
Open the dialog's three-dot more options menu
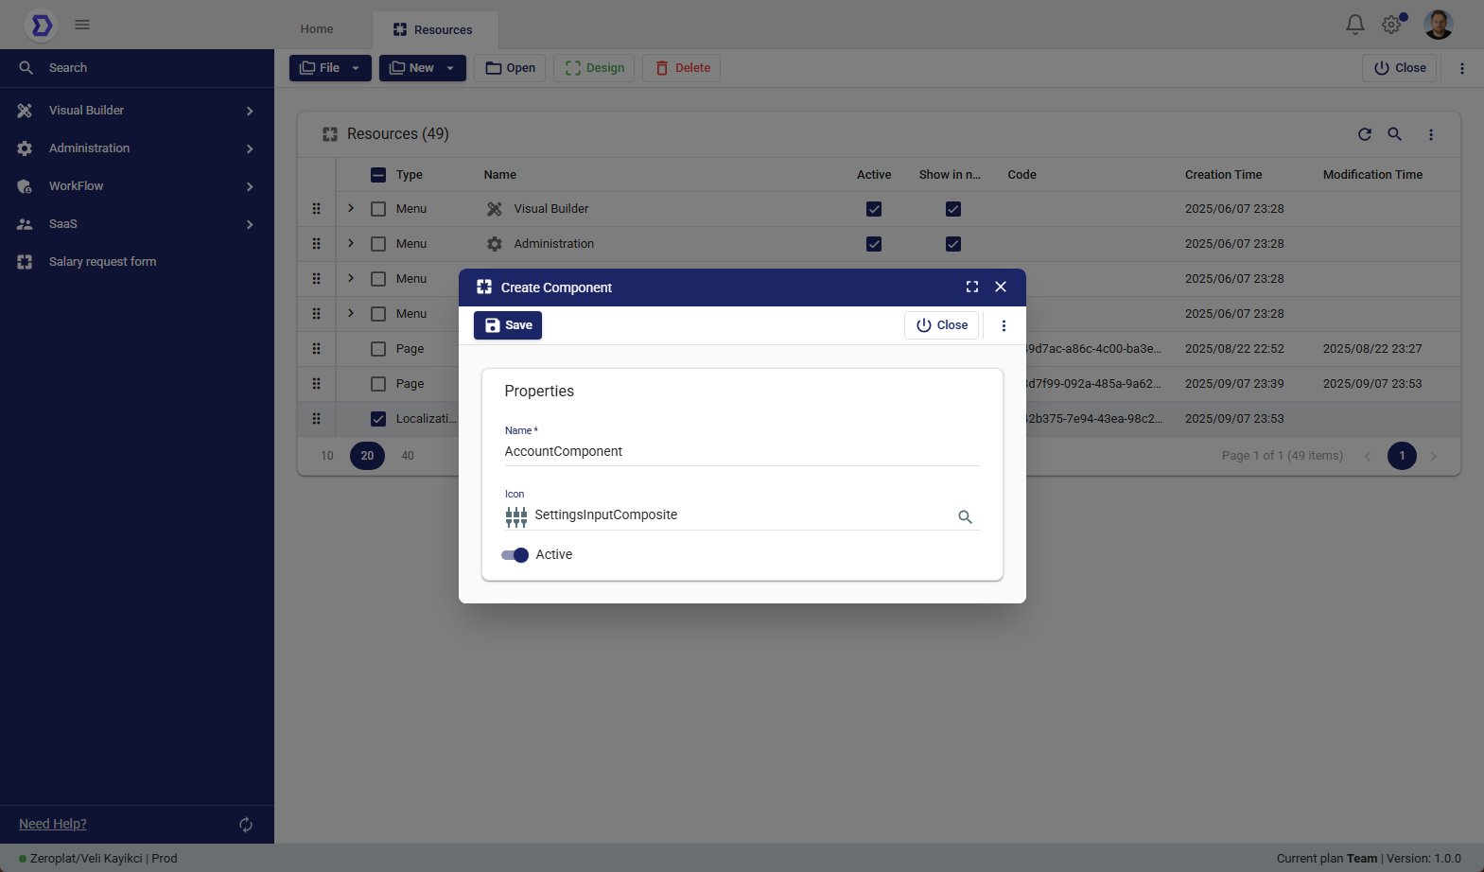pyautogui.click(x=1004, y=325)
